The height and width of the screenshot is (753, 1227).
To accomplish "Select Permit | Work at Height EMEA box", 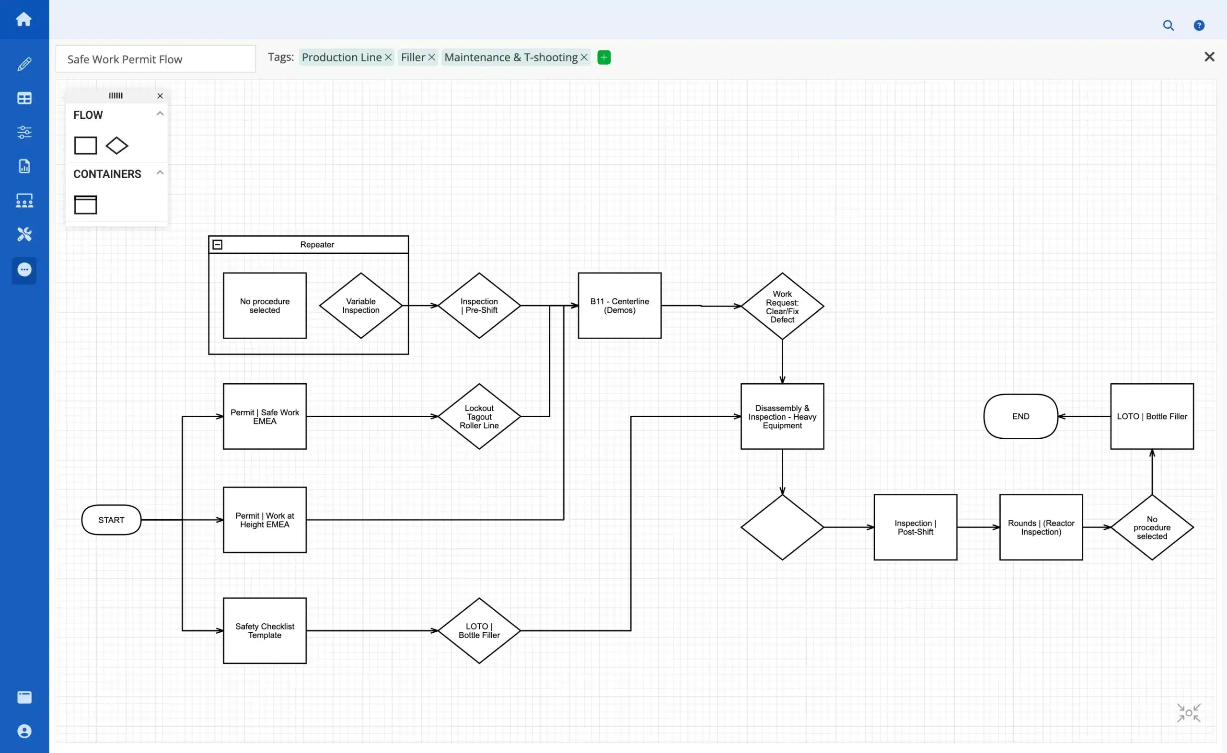I will (x=265, y=520).
